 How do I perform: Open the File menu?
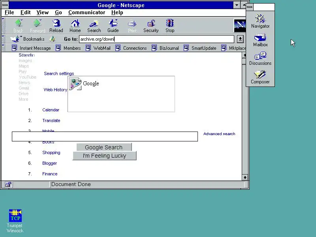(x=9, y=13)
